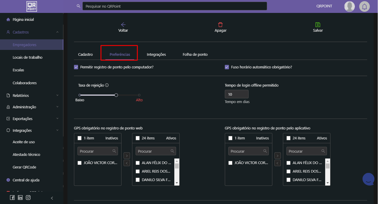Open the chat support bubble
The height and width of the screenshot is (204, 378).
368,179
